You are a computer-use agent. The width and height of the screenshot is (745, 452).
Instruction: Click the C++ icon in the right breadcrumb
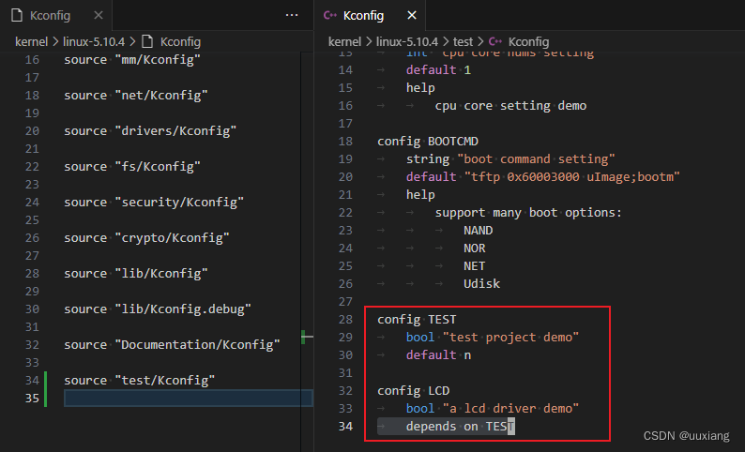495,42
